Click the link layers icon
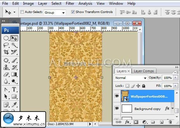Screen dimensions: 180x128 (x=118, y=122)
